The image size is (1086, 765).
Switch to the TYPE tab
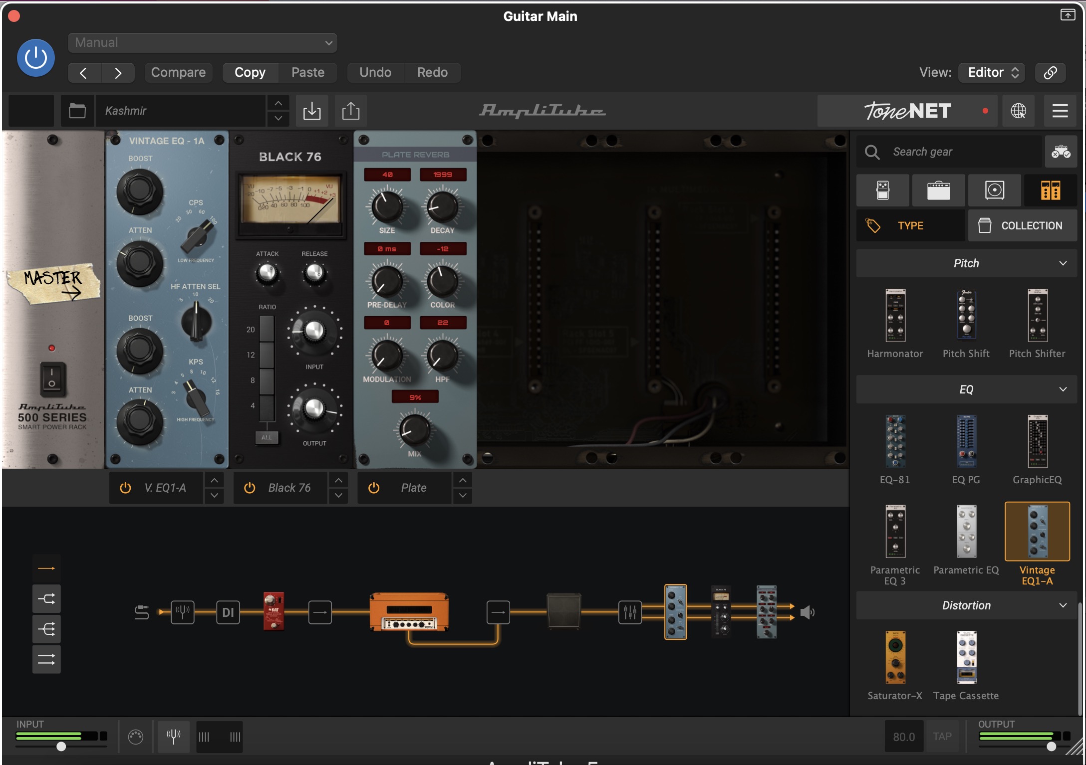[910, 225]
